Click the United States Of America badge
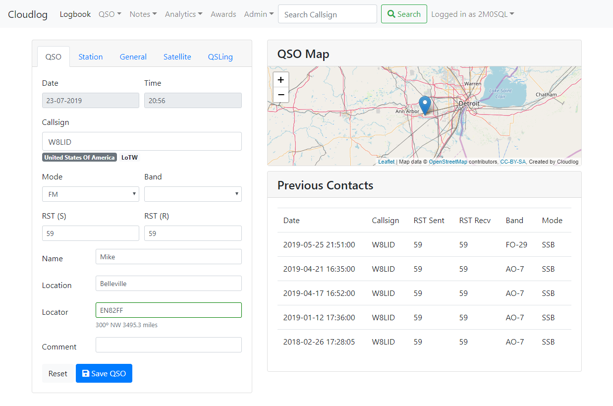Image resolution: width=613 pixels, height=406 pixels. (x=79, y=158)
